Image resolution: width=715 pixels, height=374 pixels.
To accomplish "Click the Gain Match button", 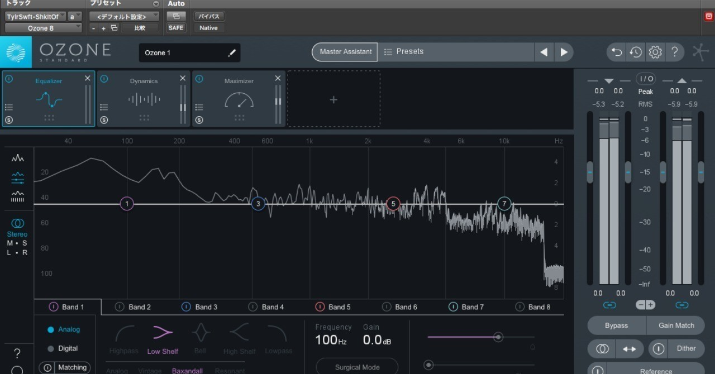I will click(x=676, y=325).
